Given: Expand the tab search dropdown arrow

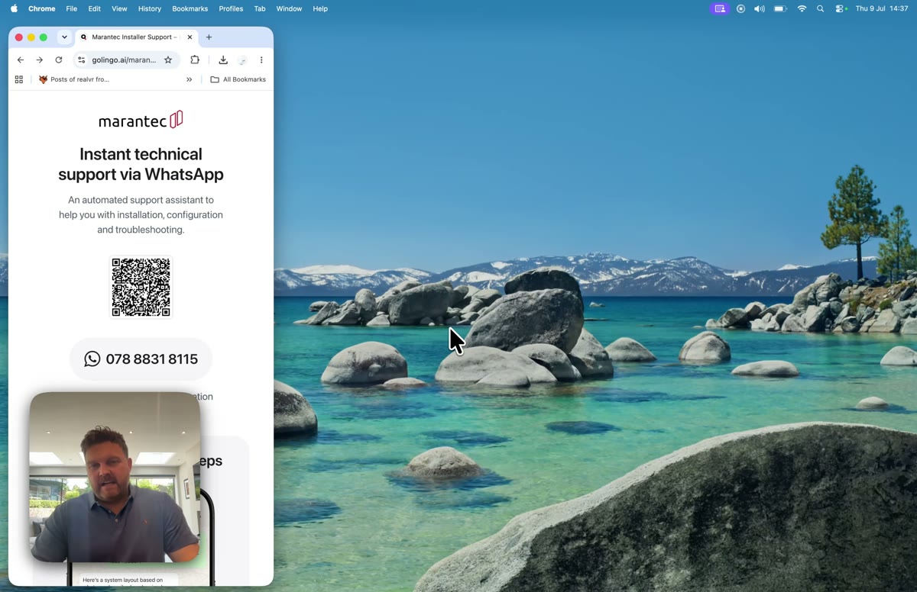Looking at the screenshot, I should click(64, 37).
